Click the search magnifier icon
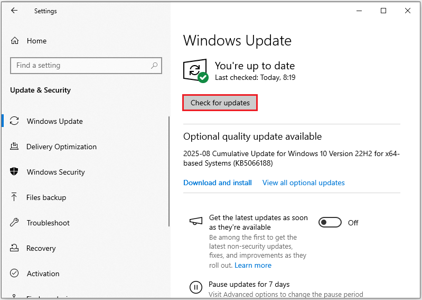Screen dimensions: 422x300 (x=154, y=66)
